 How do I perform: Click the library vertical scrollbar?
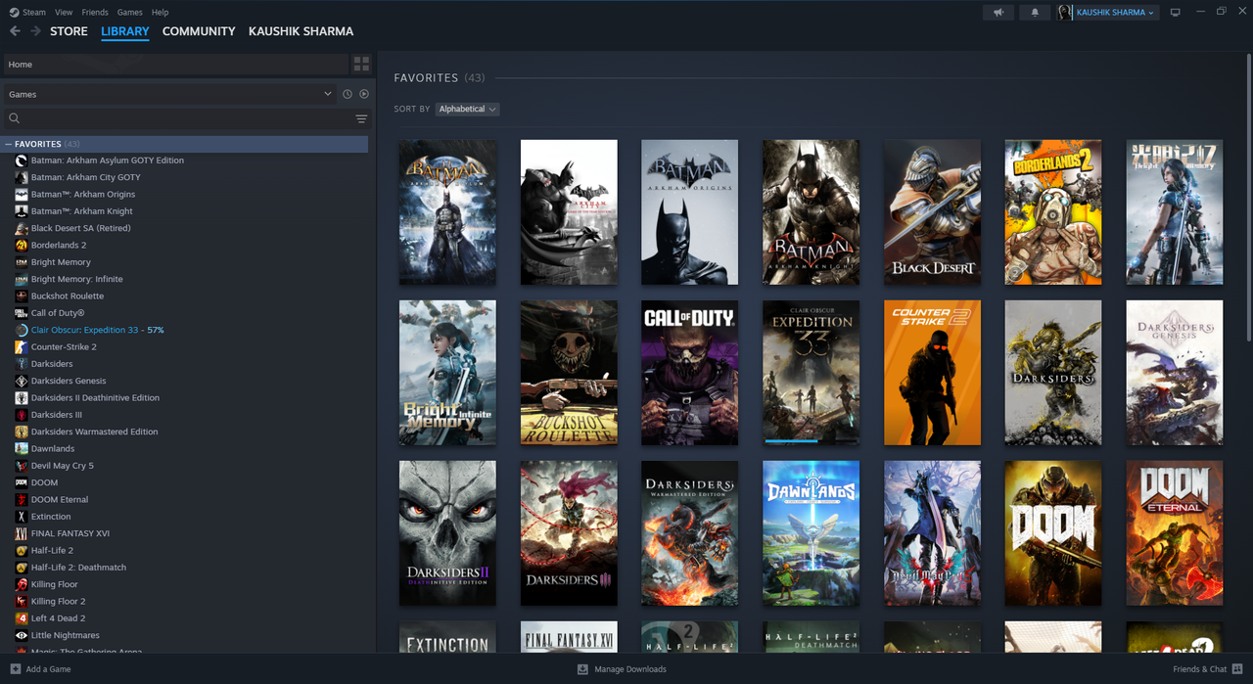pos(1248,196)
